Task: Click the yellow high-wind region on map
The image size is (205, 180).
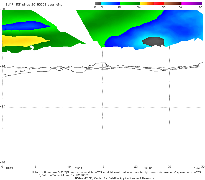Action: [24, 41]
